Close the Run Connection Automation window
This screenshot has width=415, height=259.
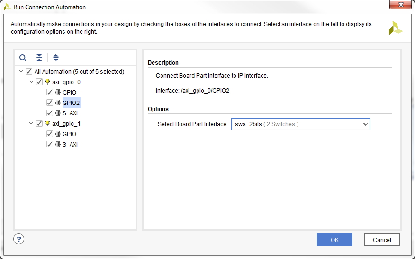(401, 5)
